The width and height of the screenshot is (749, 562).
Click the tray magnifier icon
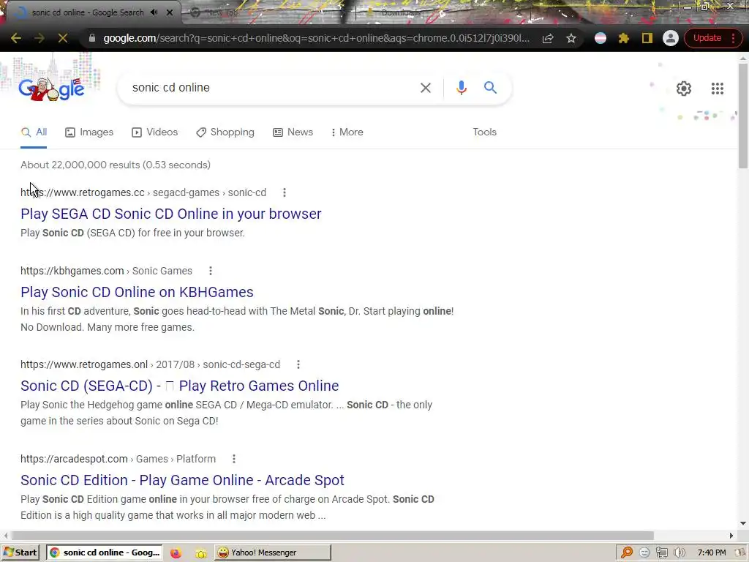(x=627, y=553)
